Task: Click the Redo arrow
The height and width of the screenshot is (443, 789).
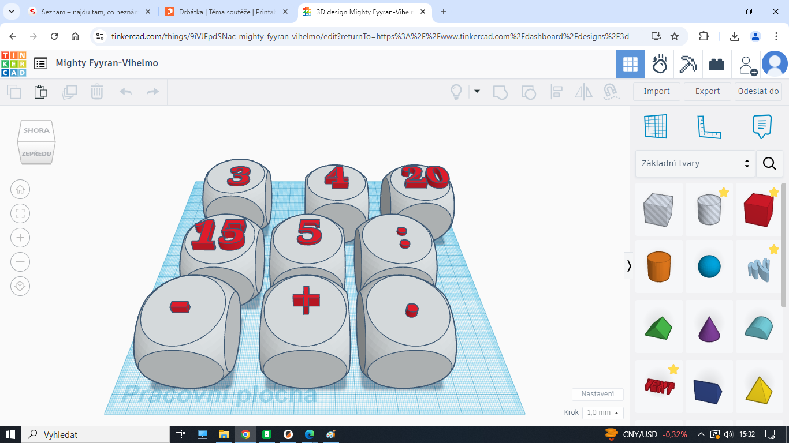Action: coord(152,91)
